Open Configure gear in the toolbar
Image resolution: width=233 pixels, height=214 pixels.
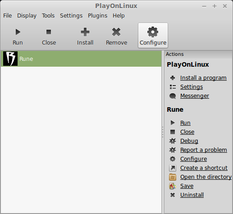coord(153,32)
